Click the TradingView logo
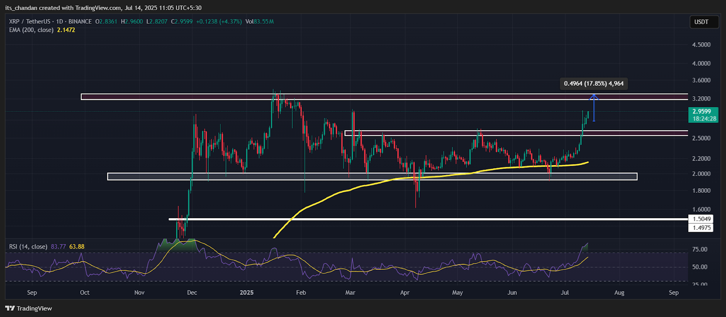The width and height of the screenshot is (726, 317). (x=29, y=308)
